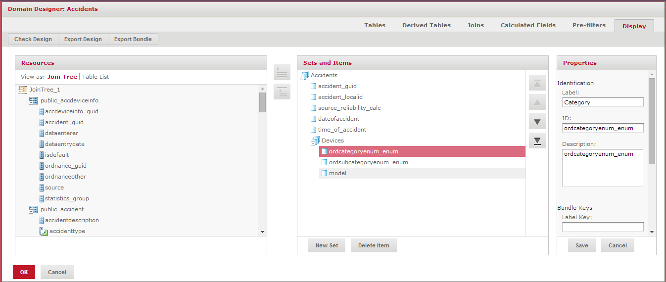The image size is (666, 282).
Task: Click the move-down arrow icon
Action: point(537,122)
